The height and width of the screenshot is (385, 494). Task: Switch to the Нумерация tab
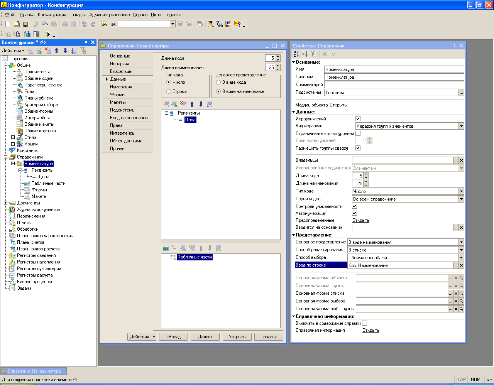127,87
